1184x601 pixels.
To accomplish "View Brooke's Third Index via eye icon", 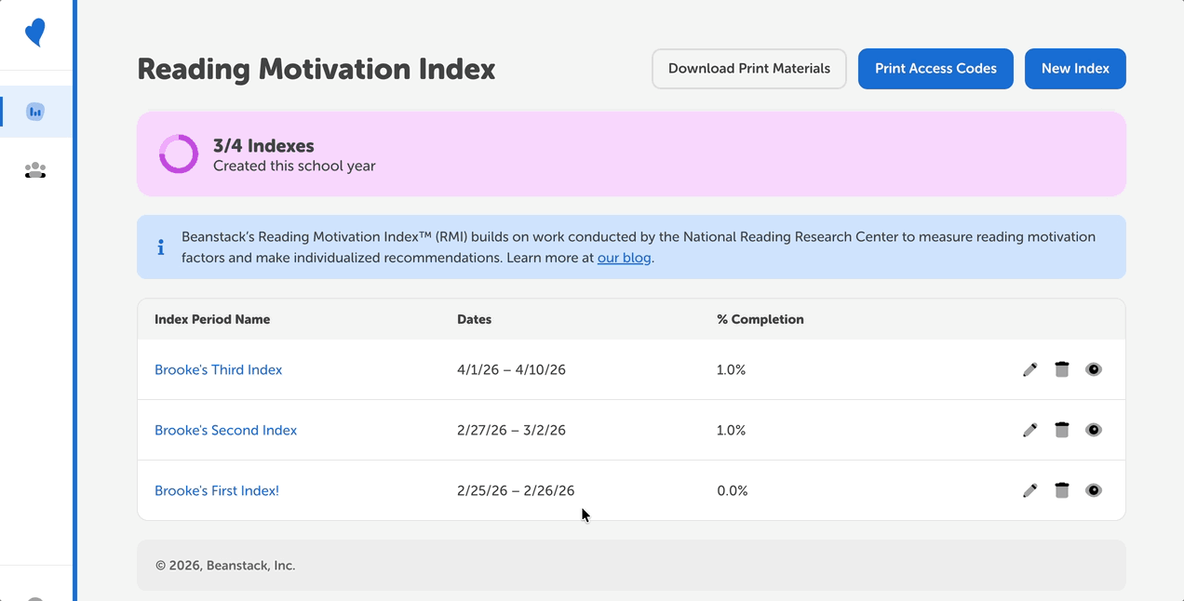I will pyautogui.click(x=1094, y=369).
